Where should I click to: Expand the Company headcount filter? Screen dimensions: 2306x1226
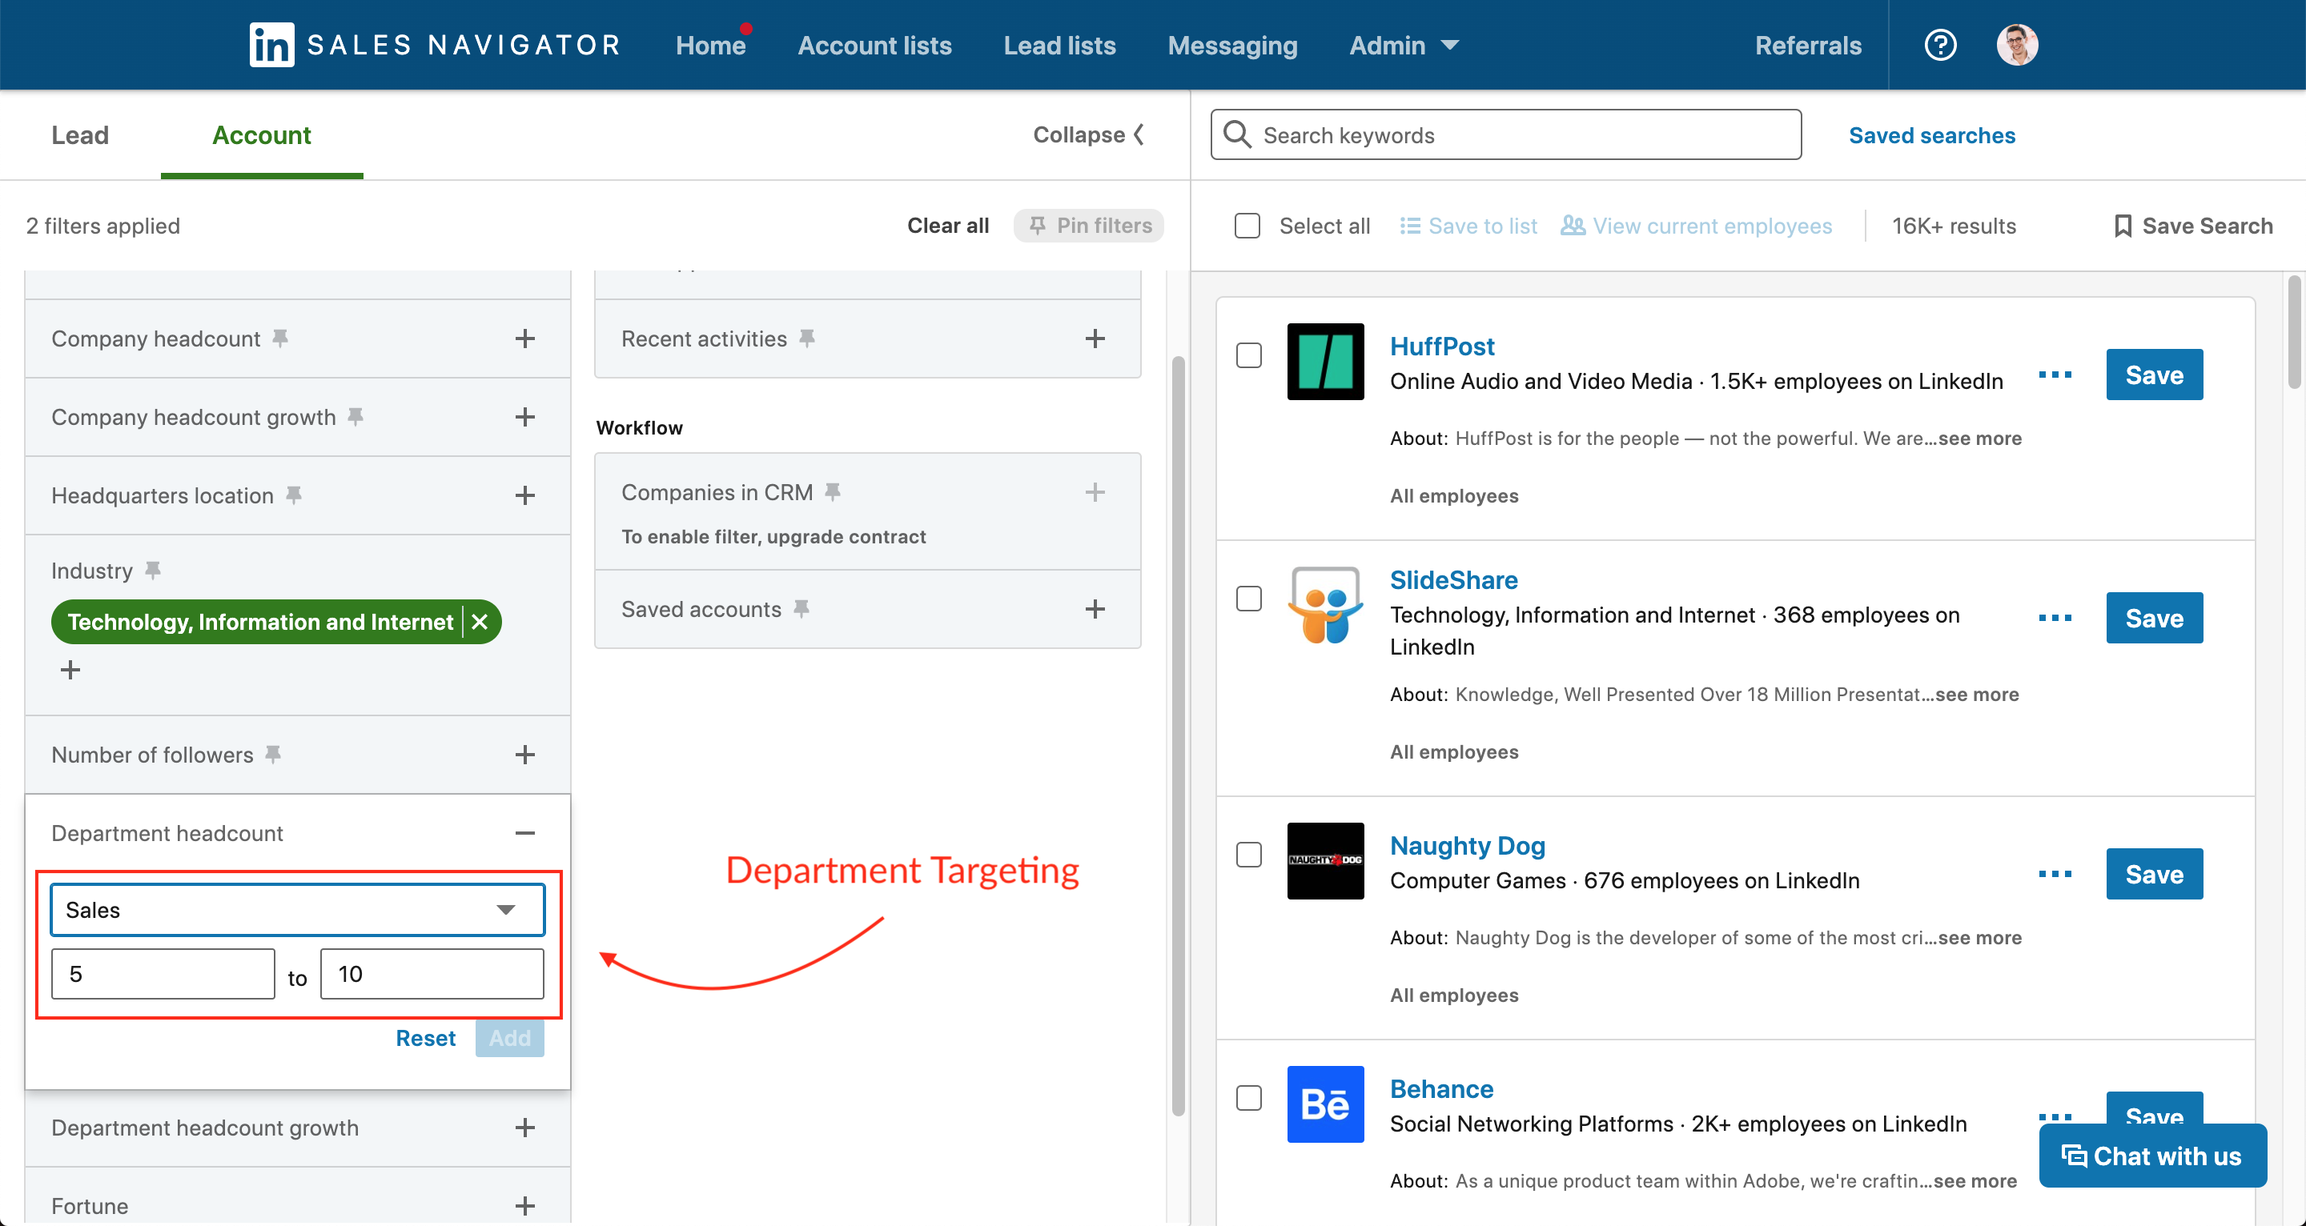pos(526,339)
